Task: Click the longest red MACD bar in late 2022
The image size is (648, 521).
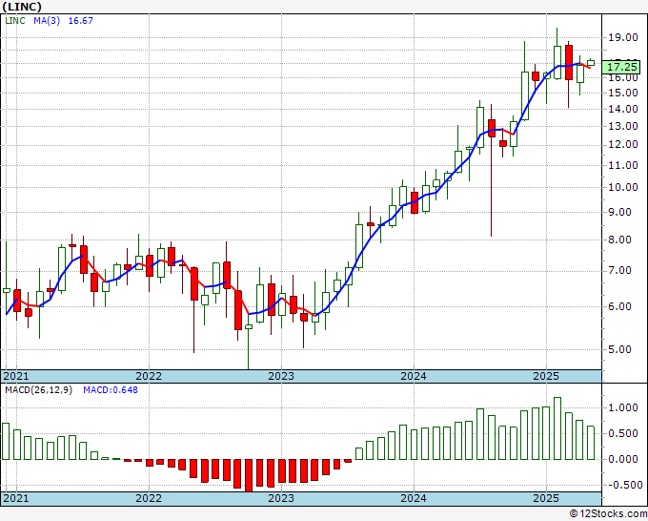Action: (x=249, y=475)
